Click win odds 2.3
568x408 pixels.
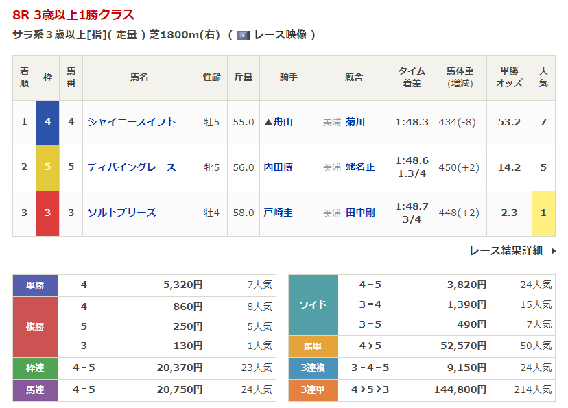(x=509, y=213)
